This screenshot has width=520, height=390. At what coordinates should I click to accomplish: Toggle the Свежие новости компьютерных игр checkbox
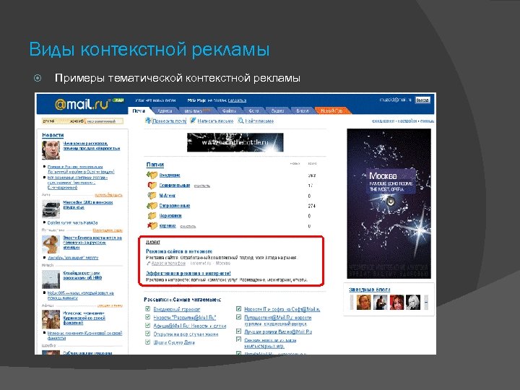click(238, 339)
